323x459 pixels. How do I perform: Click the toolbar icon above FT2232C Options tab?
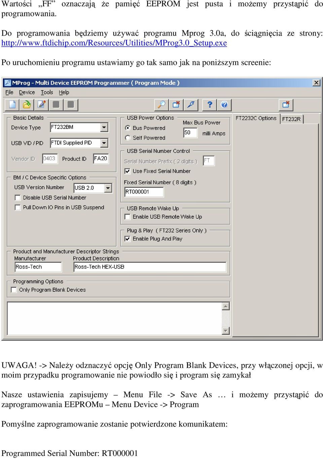coord(286,105)
